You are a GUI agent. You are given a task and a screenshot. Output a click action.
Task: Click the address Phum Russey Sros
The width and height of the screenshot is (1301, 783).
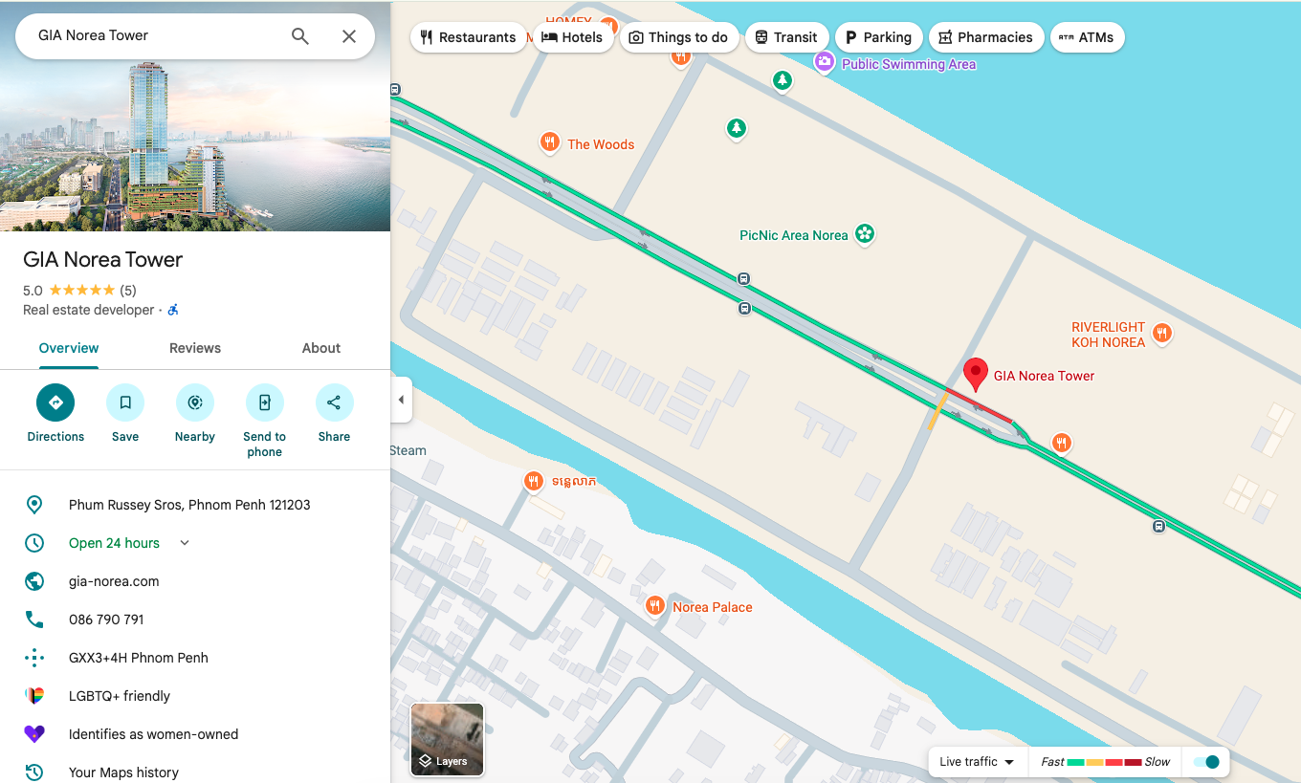(189, 505)
